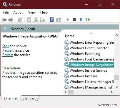Open the Help menu
Viewport: 120px width, 108px height.
(x=44, y=12)
